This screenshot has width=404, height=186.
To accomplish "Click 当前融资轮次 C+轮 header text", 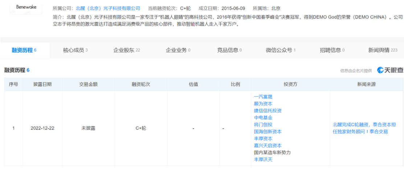I will coord(170,8).
